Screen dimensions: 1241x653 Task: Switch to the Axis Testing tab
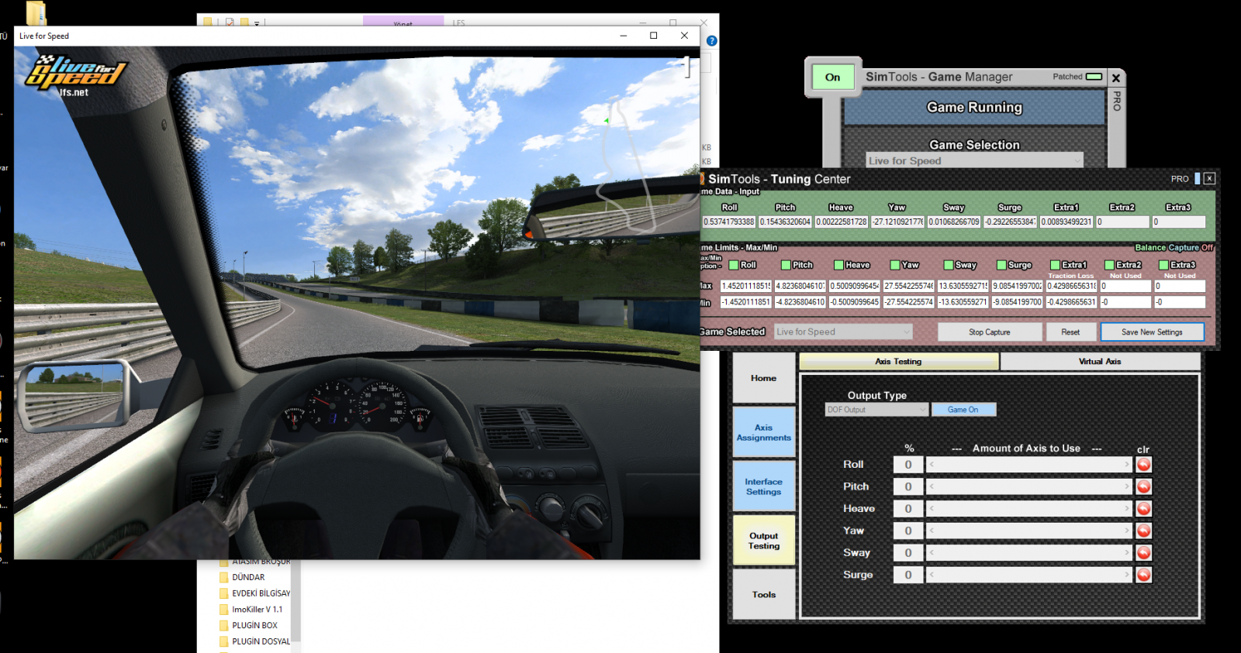899,362
